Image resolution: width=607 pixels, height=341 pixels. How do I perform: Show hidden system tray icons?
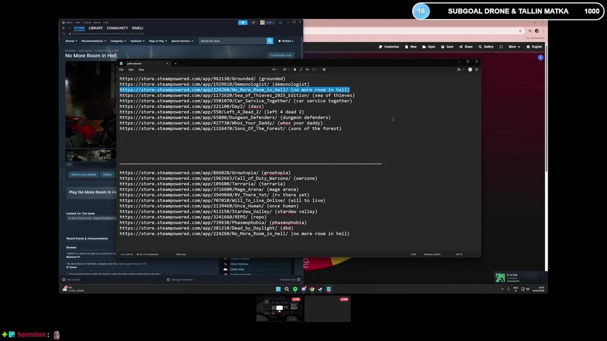pyautogui.click(x=502, y=289)
